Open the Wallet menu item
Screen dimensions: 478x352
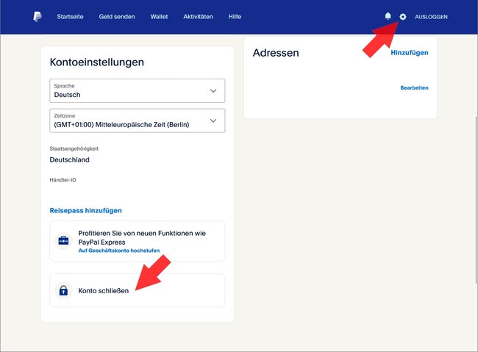click(159, 17)
